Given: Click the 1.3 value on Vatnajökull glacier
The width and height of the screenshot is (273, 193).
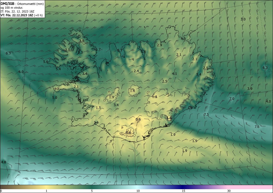Looking at the screenshot, I should 155,97.
